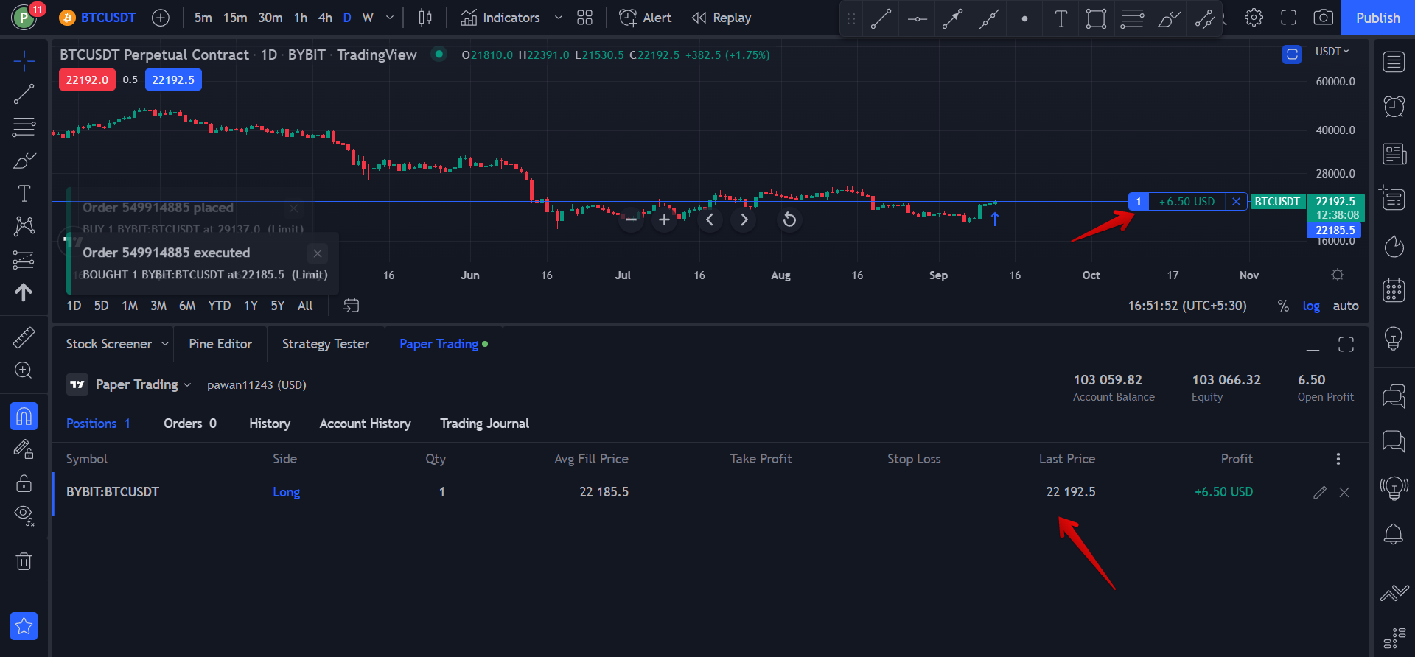The width and height of the screenshot is (1415, 657).
Task: Open the watchlist panel
Action: 1394,62
